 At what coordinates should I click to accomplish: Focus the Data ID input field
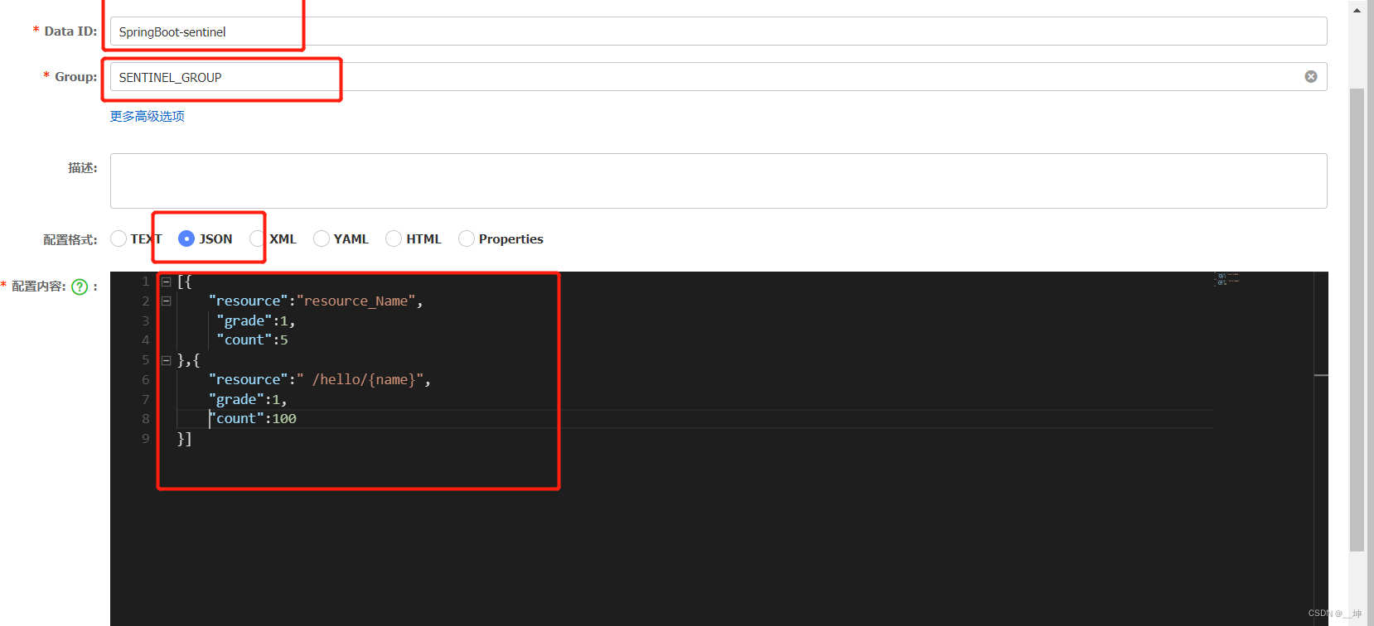point(718,31)
